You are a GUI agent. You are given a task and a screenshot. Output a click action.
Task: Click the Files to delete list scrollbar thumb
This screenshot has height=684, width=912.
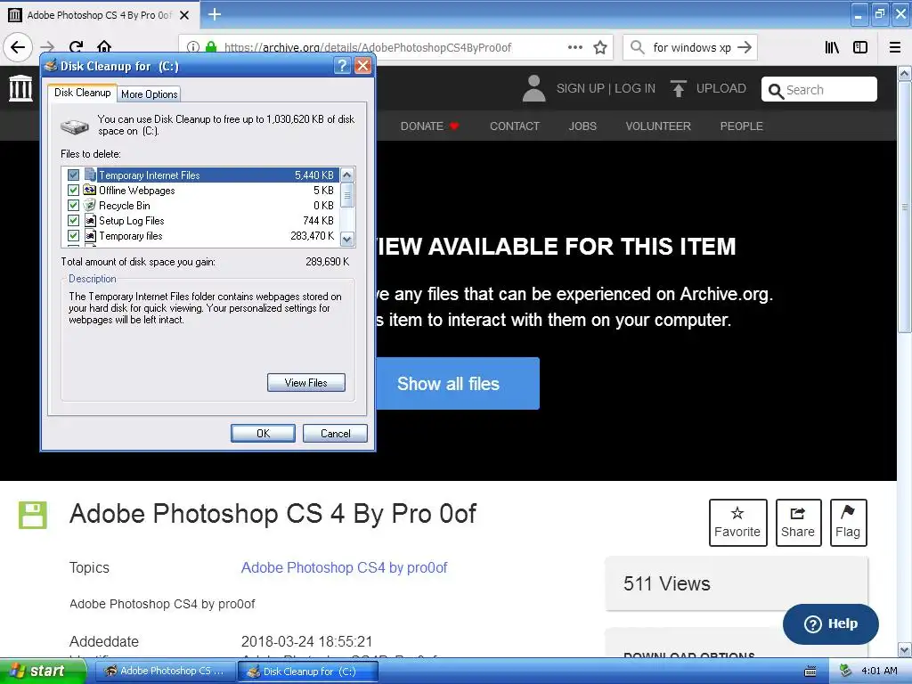pyautogui.click(x=347, y=195)
